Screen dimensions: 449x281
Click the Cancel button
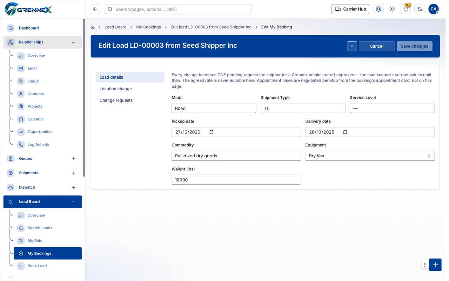[x=377, y=46]
